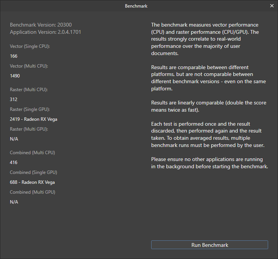278x259 pixels.
Task: Select the Vector (Single CPU) label
Action: tap(30, 46)
